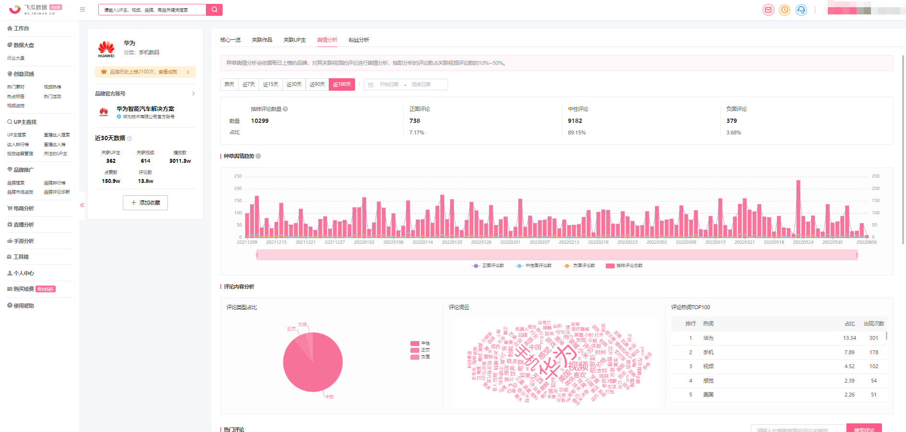Open the customer service headset icon
The image size is (906, 432).
[801, 10]
